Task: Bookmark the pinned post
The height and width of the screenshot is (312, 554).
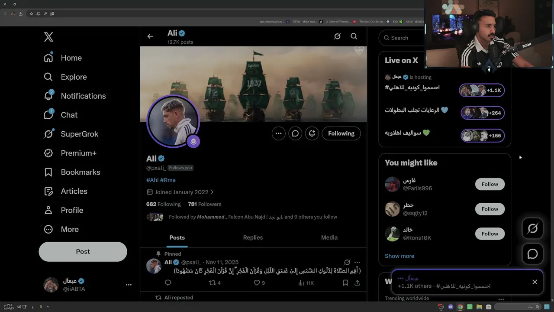Action: 345,283
